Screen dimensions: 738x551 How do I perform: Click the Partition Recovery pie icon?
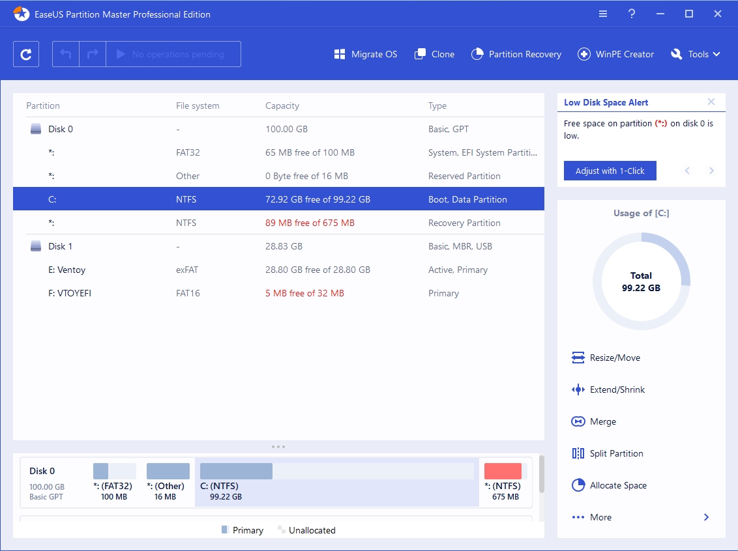tap(477, 54)
